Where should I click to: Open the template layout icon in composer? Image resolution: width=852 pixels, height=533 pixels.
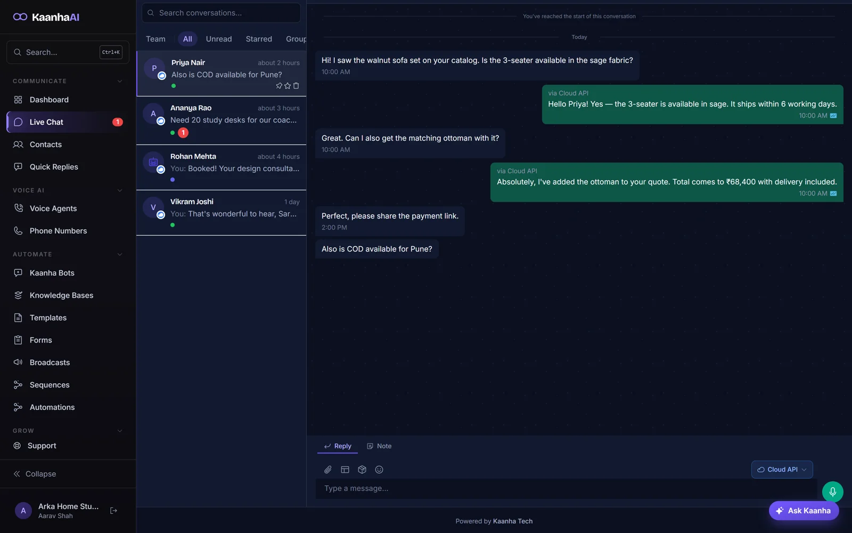point(345,470)
